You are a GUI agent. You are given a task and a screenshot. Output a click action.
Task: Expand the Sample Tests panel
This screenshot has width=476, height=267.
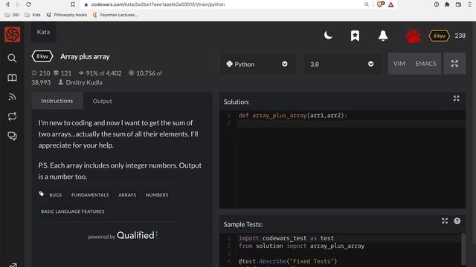pyautogui.click(x=445, y=221)
